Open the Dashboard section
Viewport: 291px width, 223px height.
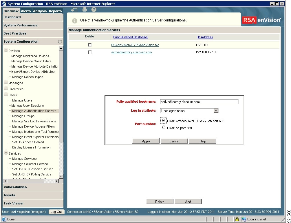(x=33, y=17)
